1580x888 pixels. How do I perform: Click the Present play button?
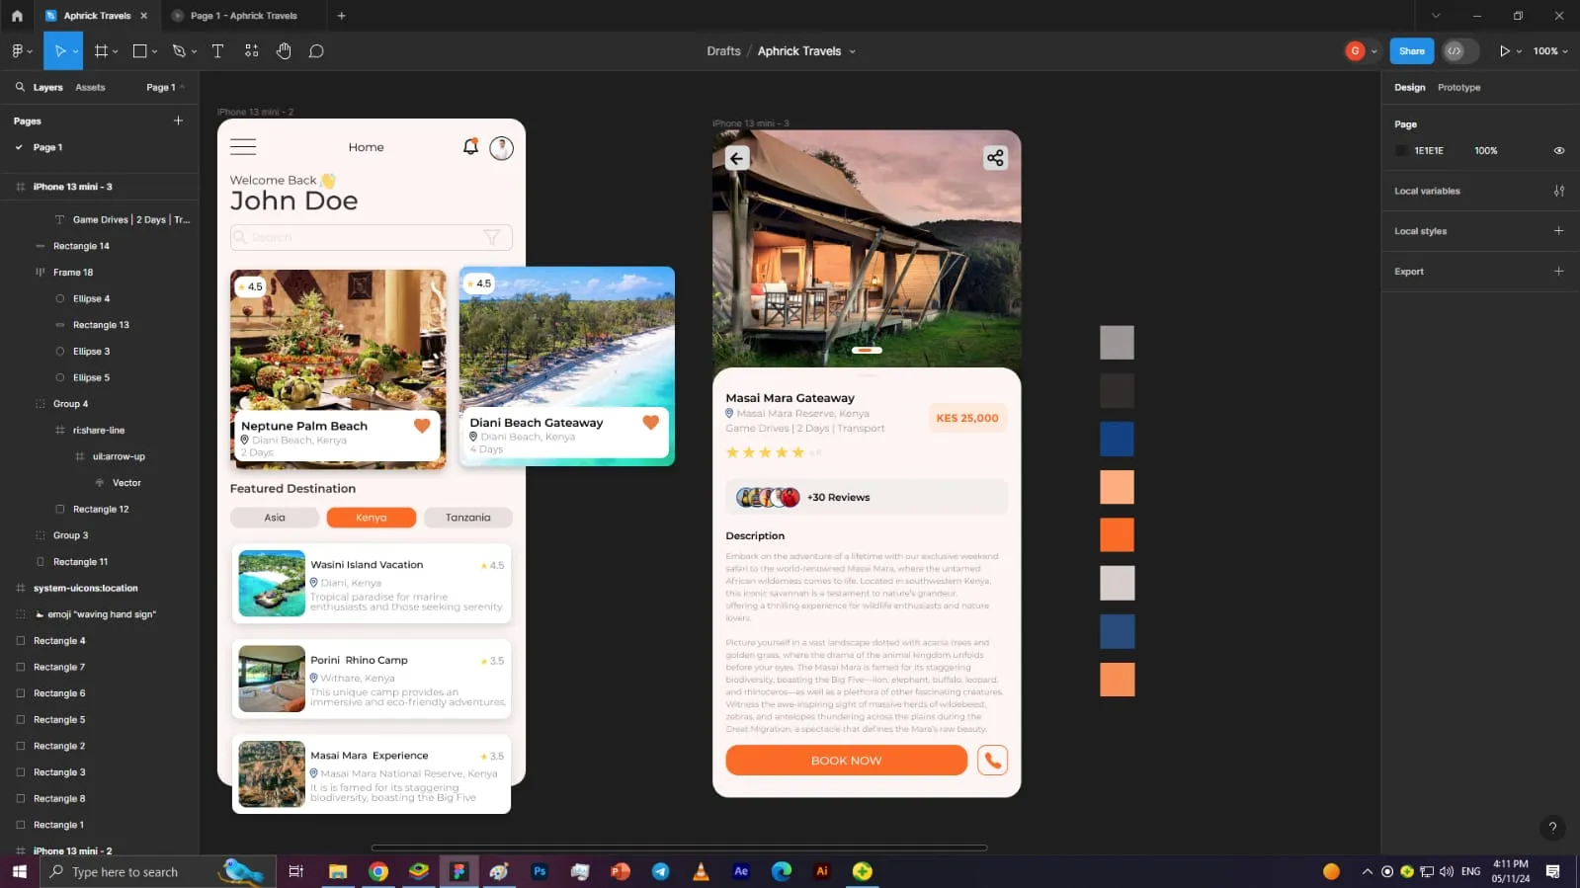(x=1504, y=51)
